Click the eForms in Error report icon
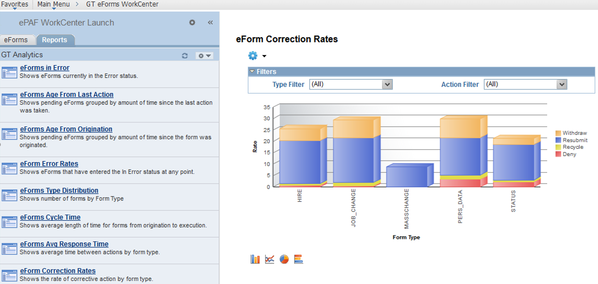 9,73
